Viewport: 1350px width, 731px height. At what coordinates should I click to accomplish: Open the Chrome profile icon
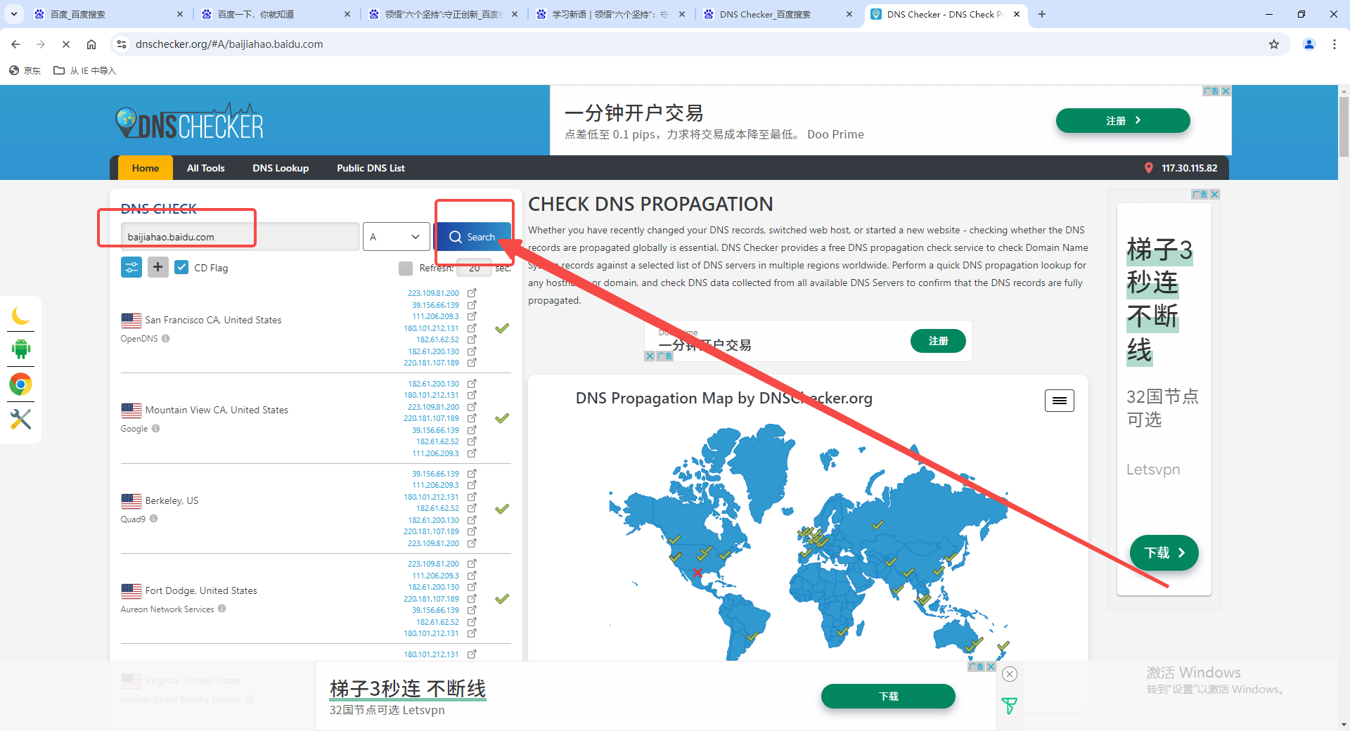pos(1309,44)
